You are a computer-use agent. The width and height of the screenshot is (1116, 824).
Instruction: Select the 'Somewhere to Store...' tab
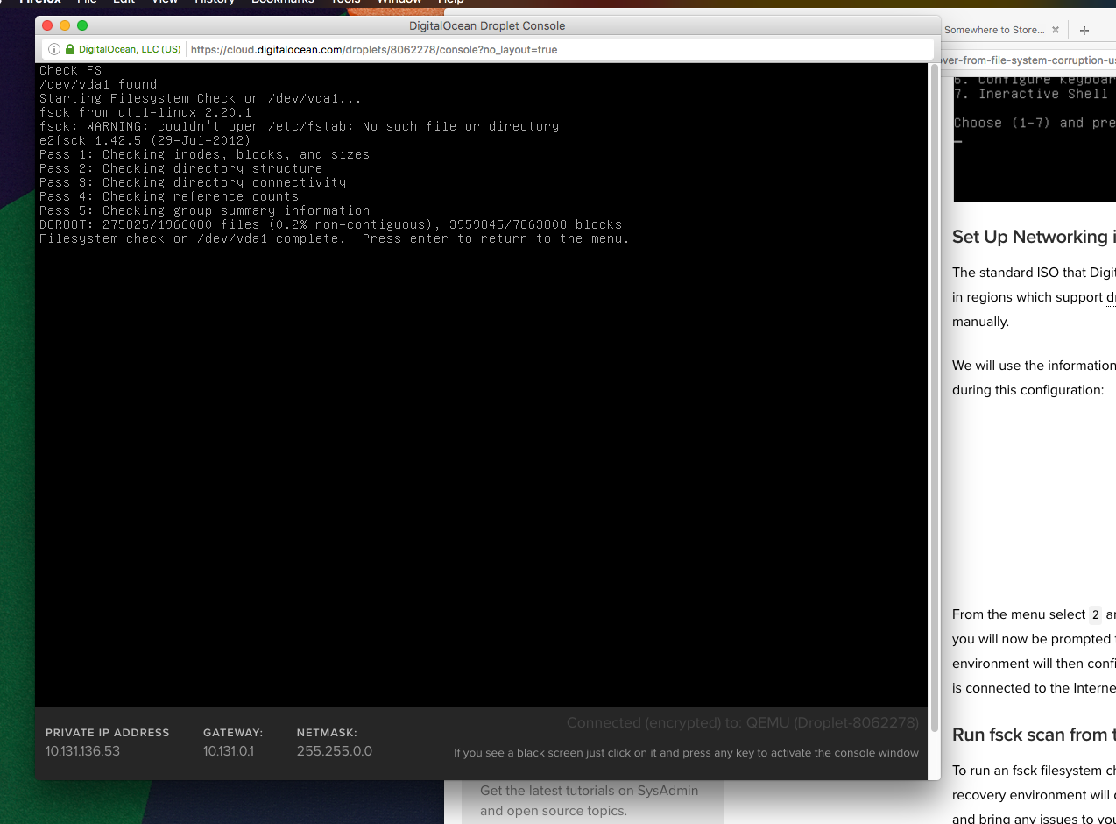(1001, 30)
